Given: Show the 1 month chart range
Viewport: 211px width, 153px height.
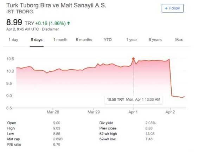Looking at the screenshot, I should [x=60, y=40].
